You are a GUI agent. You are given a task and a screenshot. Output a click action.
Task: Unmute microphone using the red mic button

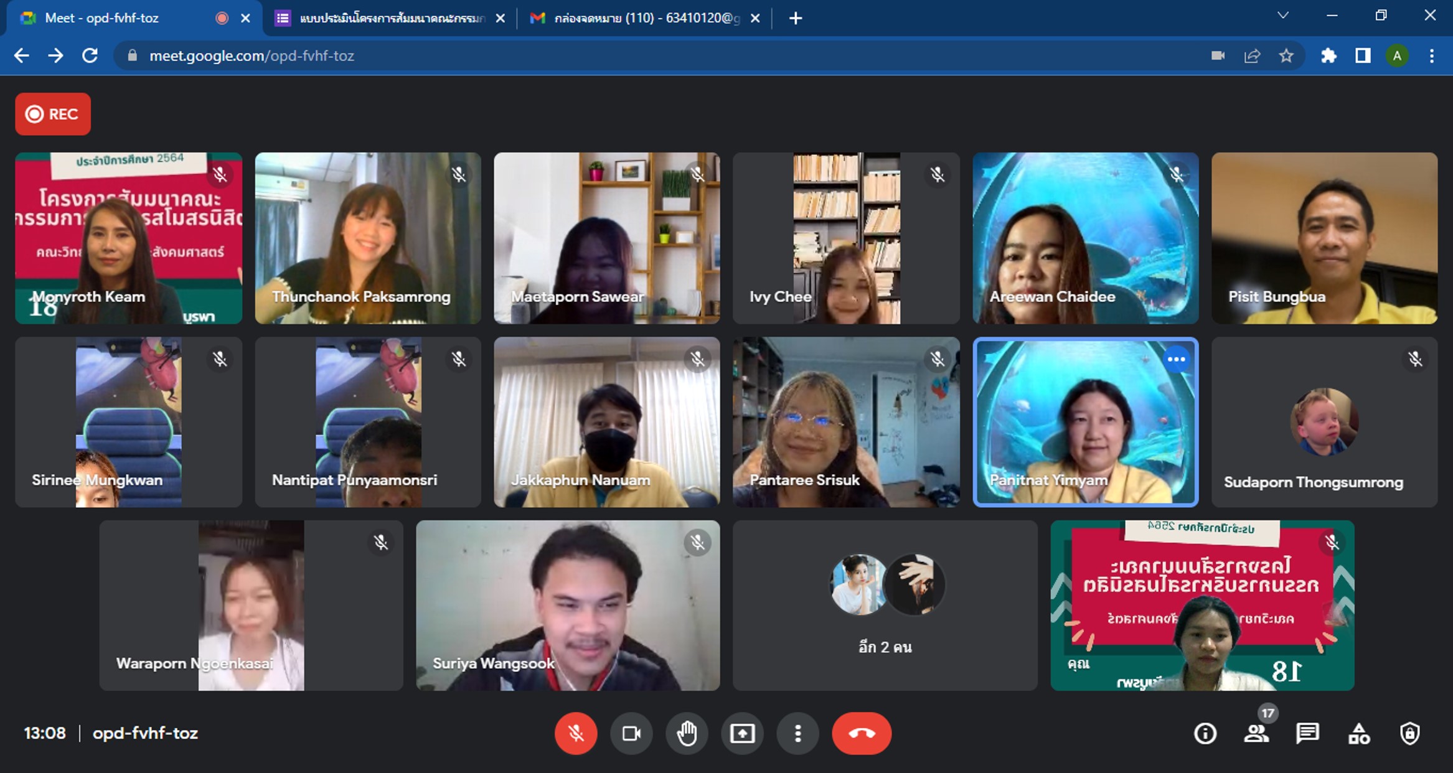[x=575, y=733]
